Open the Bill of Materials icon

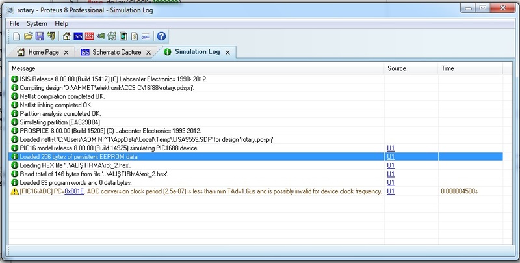point(135,36)
